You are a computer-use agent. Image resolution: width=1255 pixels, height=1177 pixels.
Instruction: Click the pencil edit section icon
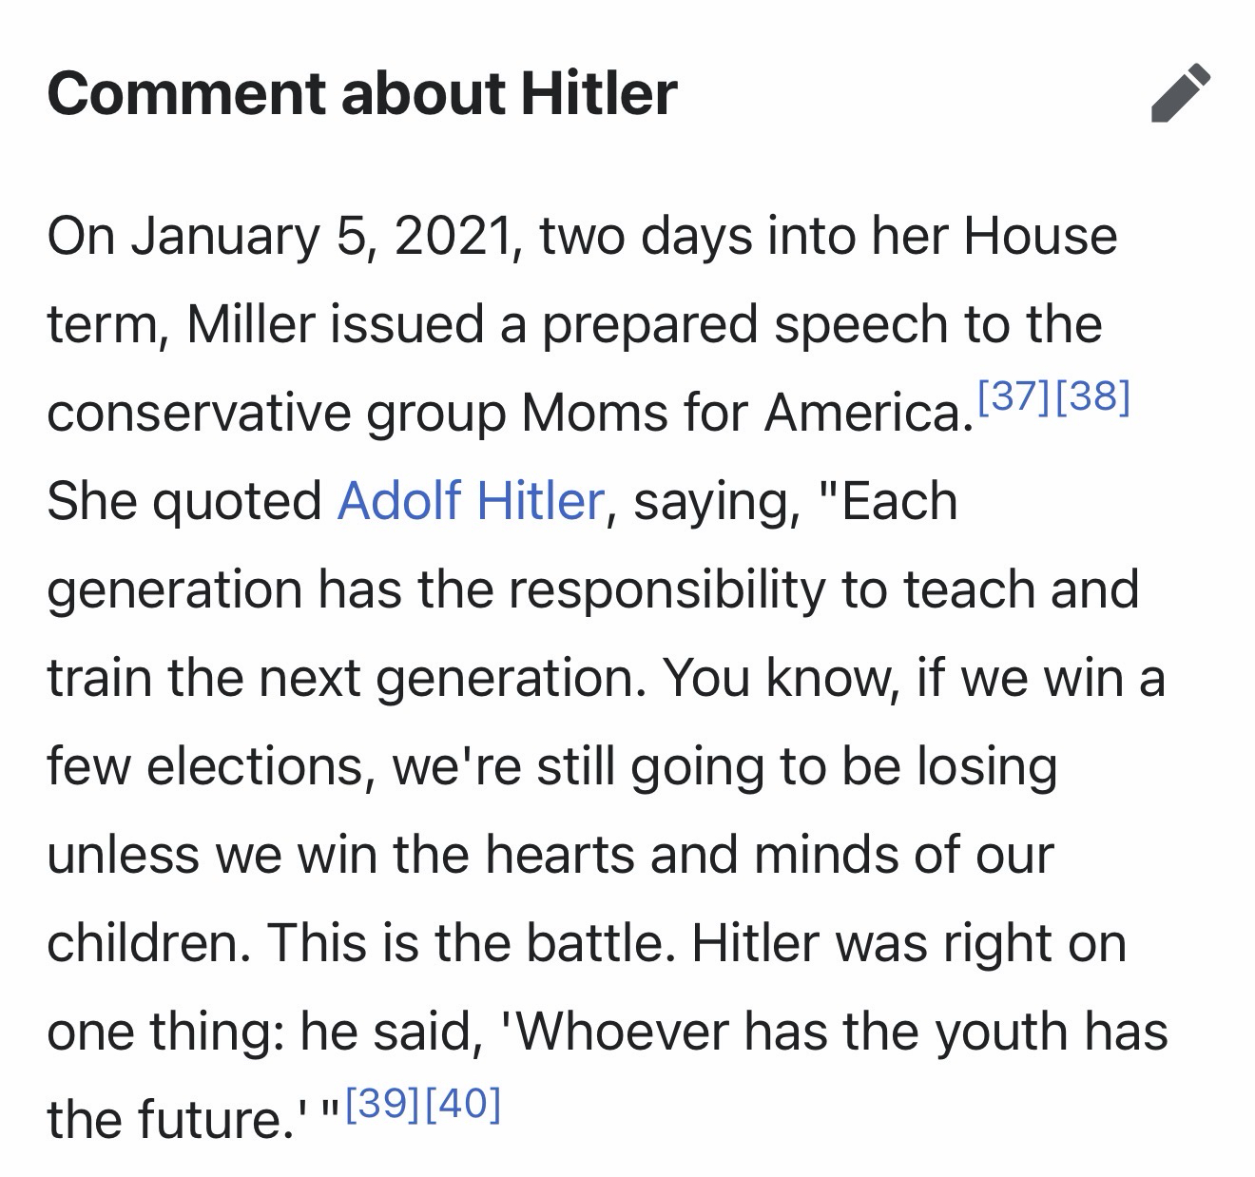tap(1180, 94)
